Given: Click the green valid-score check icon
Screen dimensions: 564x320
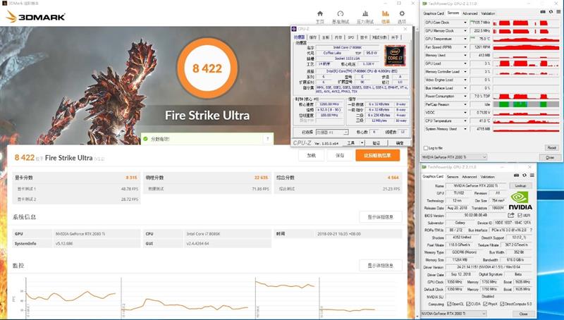Looking at the screenshot, I should pos(145,139).
